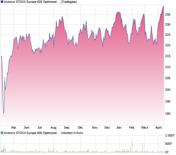Viewport: 176px width, 155px height.
Task: Click the lowest price dip near 190
Action: [x=4, y=113]
